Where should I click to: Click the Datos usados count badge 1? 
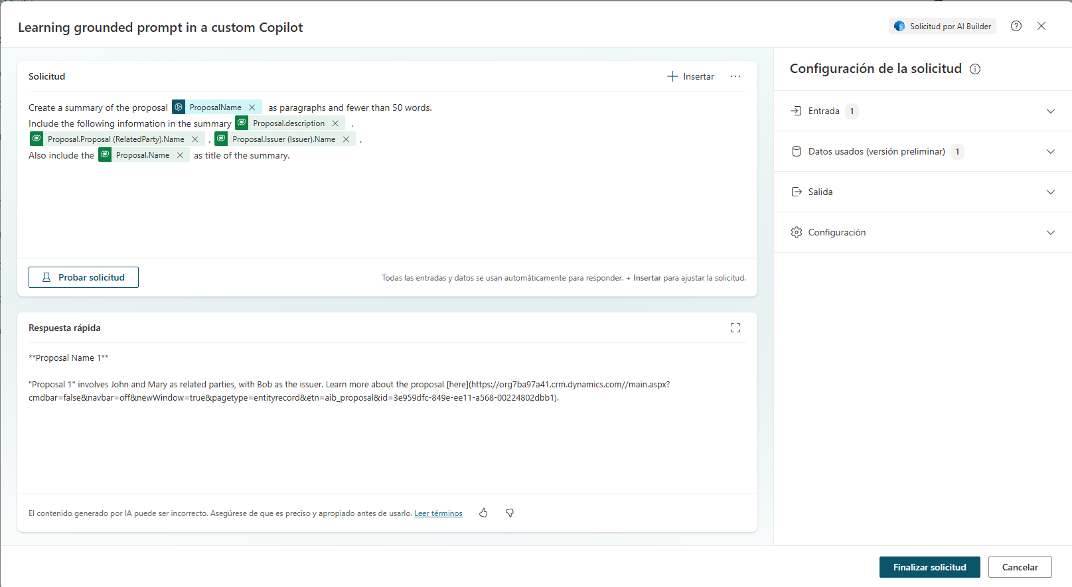point(957,152)
